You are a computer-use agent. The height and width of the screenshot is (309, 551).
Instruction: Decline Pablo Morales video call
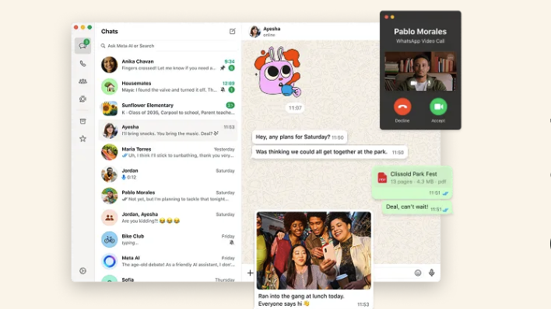coord(402,106)
